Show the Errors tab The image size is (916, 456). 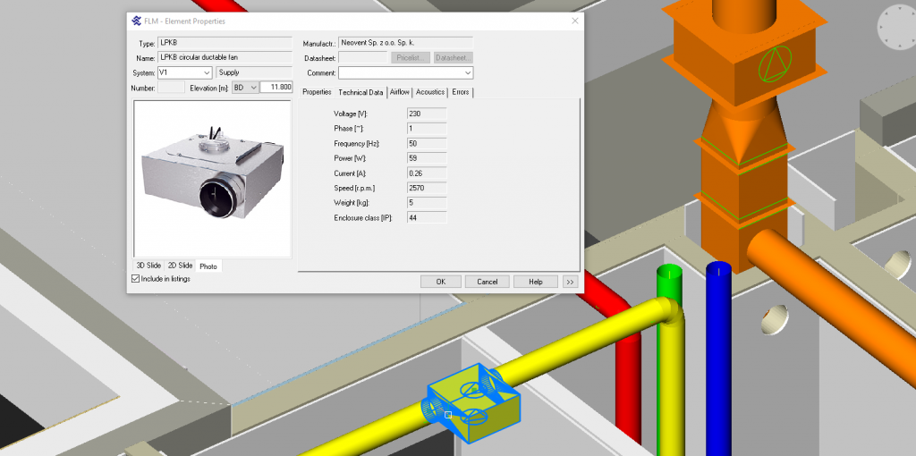point(460,92)
